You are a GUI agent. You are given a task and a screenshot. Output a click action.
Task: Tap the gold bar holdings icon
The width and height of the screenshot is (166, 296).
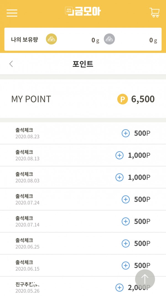coord(51,39)
